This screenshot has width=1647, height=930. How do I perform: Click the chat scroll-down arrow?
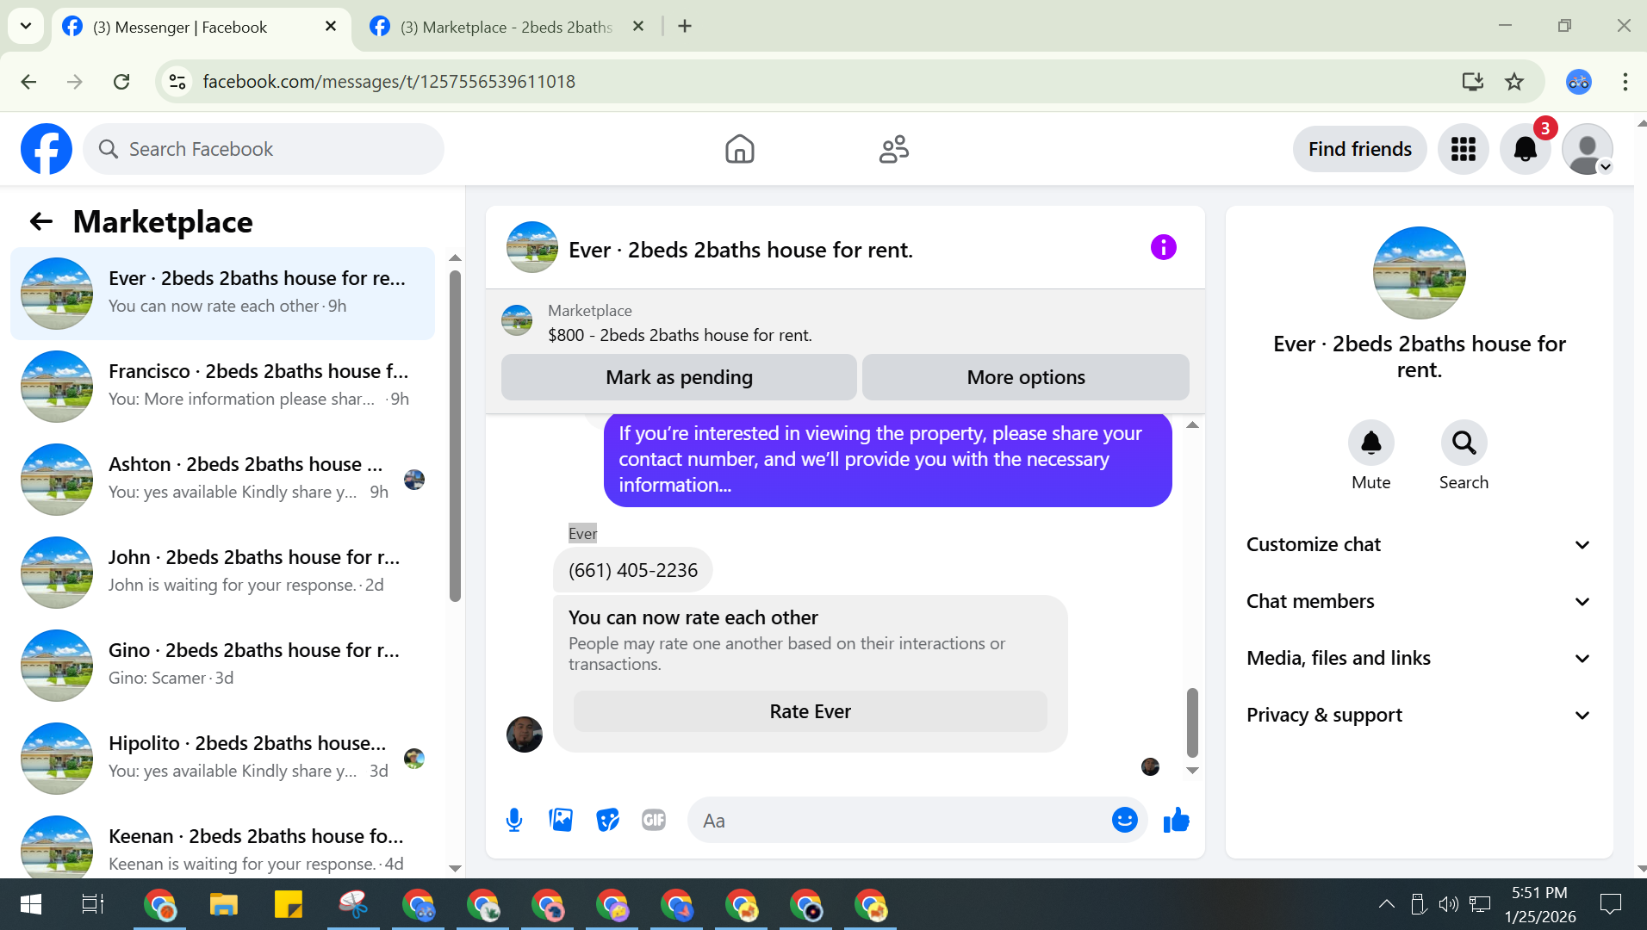point(1192,771)
